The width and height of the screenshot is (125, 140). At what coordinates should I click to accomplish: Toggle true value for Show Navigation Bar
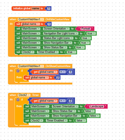85,43
